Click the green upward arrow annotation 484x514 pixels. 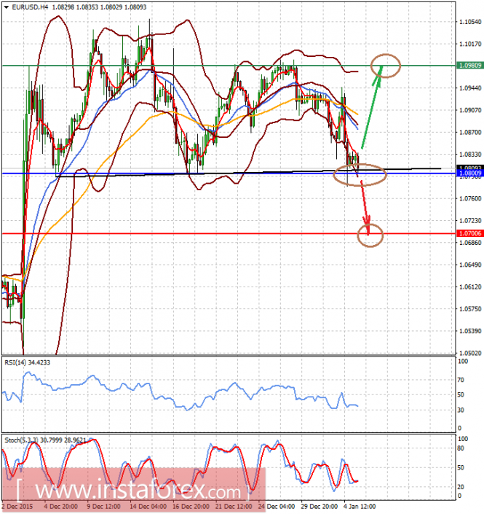(371, 107)
